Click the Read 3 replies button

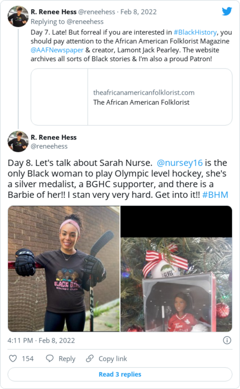[x=120, y=374]
